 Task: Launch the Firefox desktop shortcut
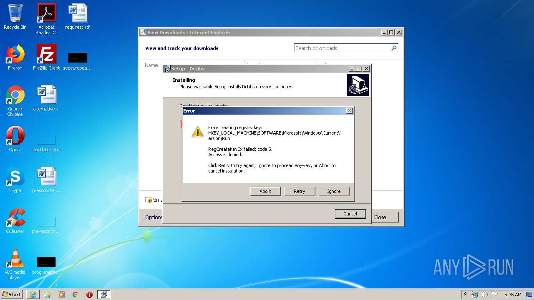coord(15,57)
